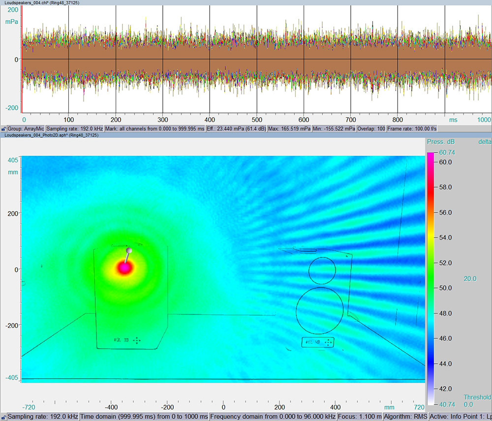This screenshot has width=492, height=421.
Task: Click the pressure color scale bar
Action: click(430, 279)
